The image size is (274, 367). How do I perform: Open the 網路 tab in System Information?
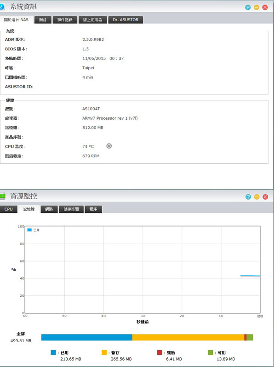click(43, 20)
